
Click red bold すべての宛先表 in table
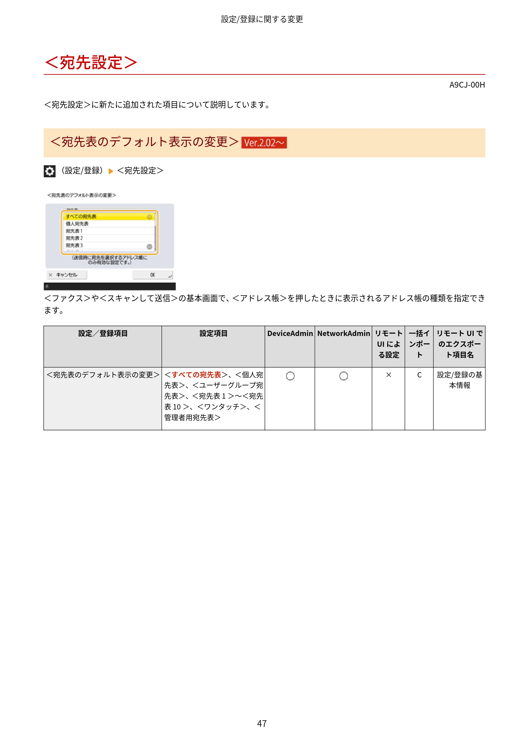(x=196, y=375)
